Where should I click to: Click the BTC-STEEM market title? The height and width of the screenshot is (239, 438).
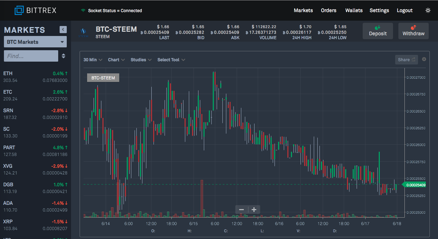(116, 29)
